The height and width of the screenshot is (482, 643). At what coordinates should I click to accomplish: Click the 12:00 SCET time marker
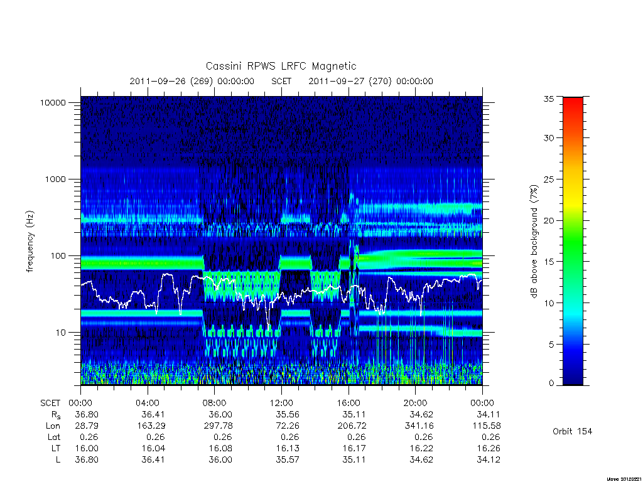pyautogui.click(x=281, y=403)
